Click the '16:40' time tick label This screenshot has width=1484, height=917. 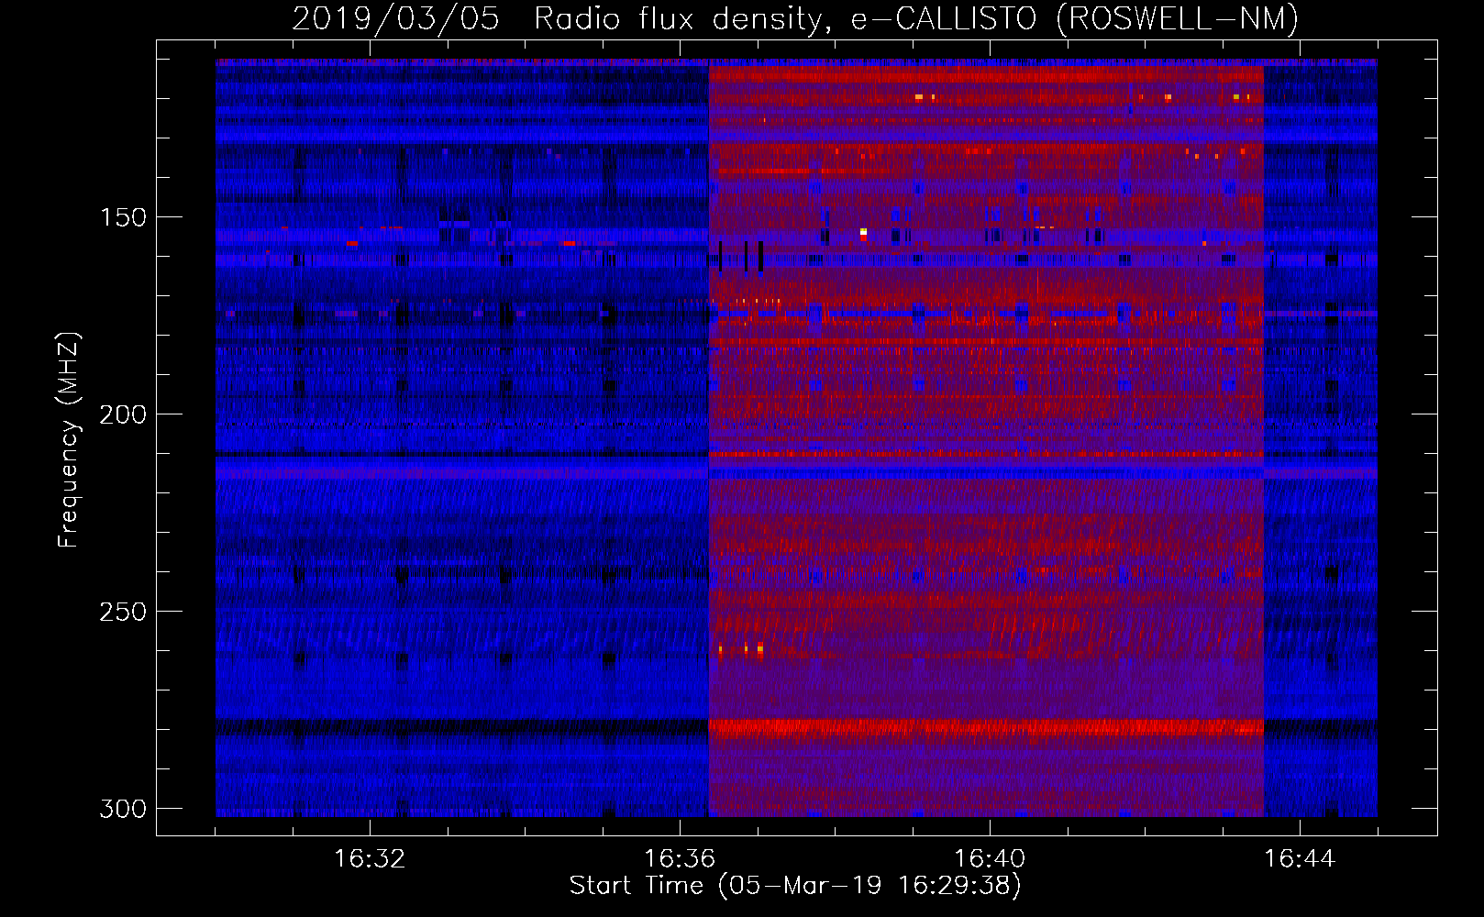(990, 859)
